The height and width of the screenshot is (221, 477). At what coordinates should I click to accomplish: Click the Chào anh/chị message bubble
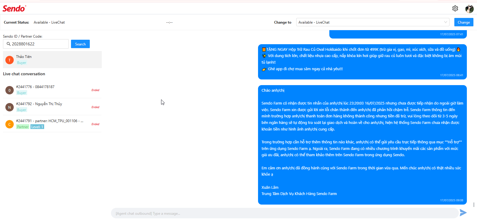(x=362, y=145)
